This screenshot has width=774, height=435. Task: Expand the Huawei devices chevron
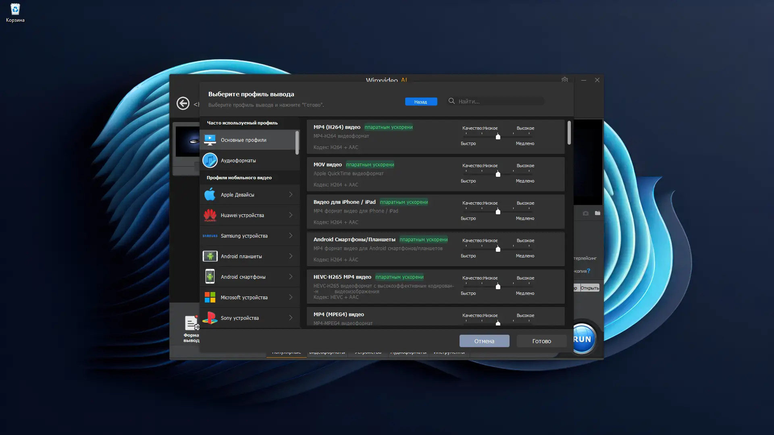[x=291, y=215]
